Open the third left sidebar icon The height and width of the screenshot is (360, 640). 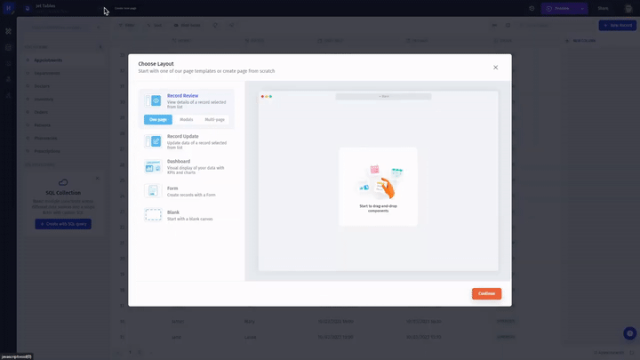point(8,63)
